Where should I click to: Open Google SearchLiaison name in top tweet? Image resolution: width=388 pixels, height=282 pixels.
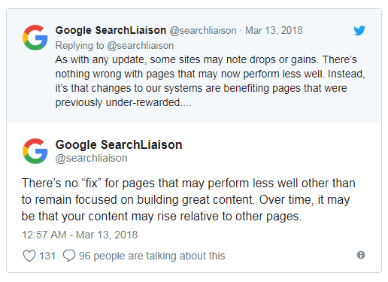(111, 30)
